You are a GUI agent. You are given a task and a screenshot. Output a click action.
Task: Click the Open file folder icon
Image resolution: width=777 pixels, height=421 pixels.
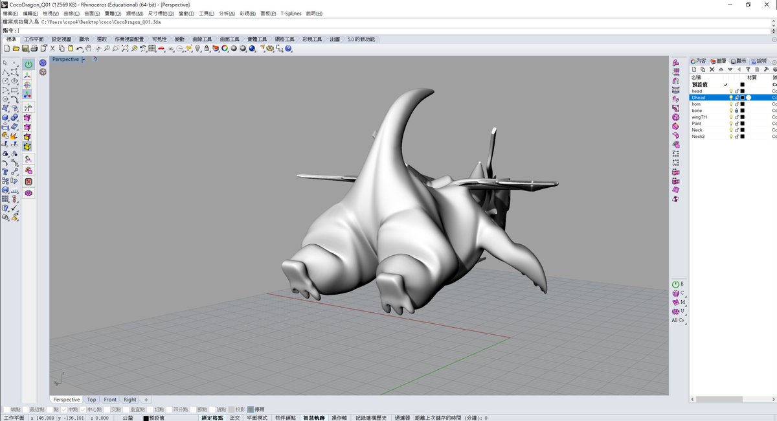click(16, 48)
